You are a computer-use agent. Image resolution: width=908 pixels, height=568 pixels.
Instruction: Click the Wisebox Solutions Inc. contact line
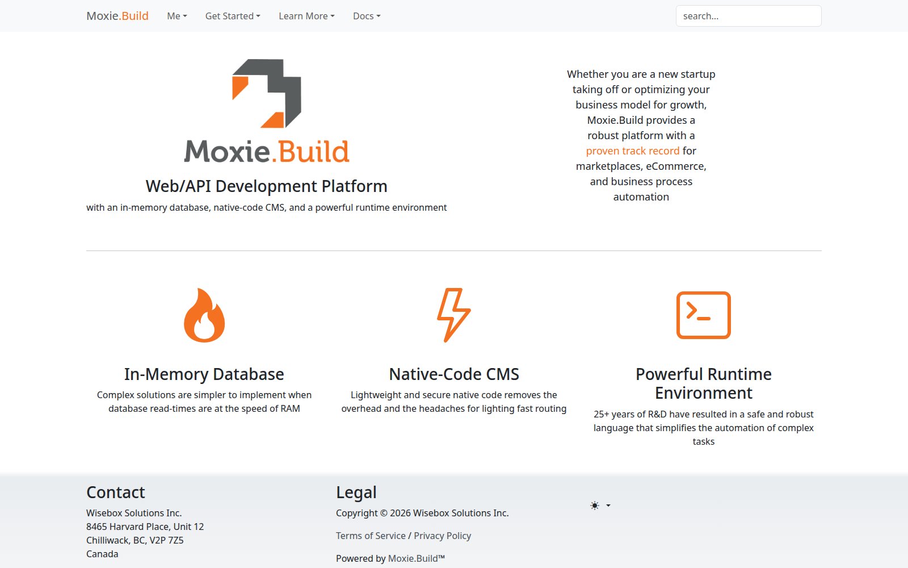click(134, 513)
